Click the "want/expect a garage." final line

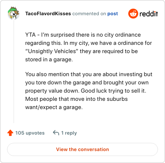[x=54, y=107]
